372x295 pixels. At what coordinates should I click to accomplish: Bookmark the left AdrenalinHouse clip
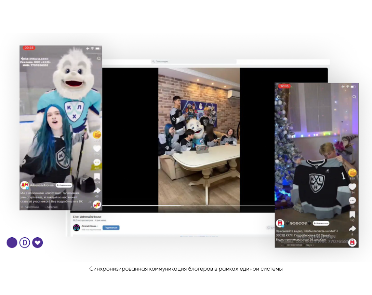point(97,176)
